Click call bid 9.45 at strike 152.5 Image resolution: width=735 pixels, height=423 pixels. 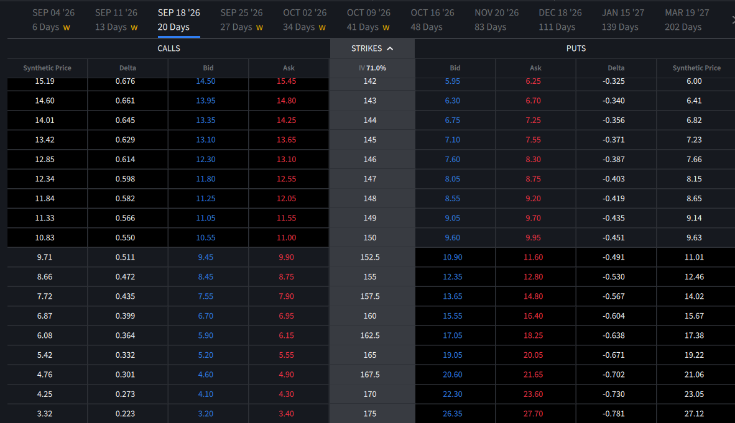tap(206, 257)
